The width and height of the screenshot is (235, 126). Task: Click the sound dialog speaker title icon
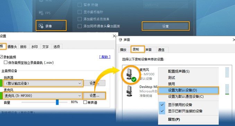pyautogui.click(x=120, y=40)
